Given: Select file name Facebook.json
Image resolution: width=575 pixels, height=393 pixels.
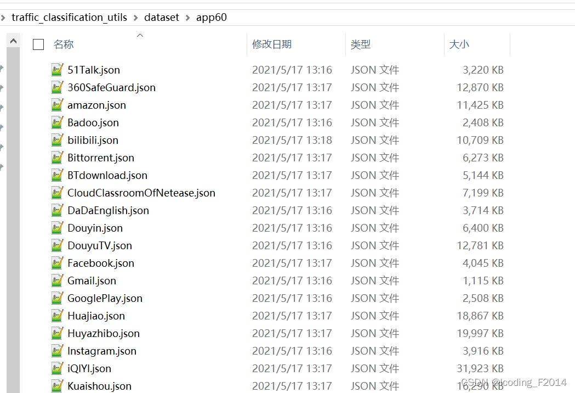Looking at the screenshot, I should [101, 263].
